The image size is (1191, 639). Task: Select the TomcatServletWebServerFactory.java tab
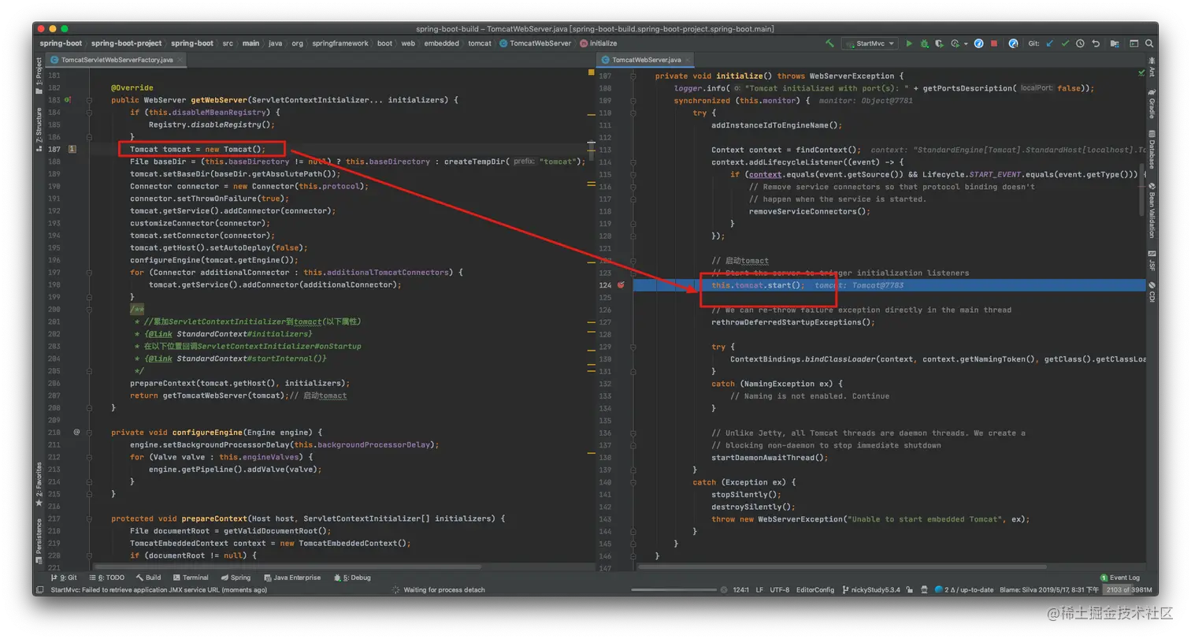[117, 59]
